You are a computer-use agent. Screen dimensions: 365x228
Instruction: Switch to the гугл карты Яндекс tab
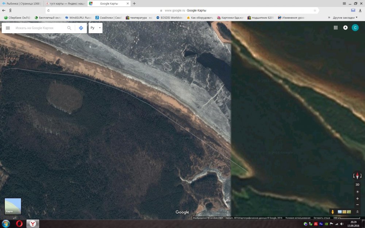coord(65,3)
